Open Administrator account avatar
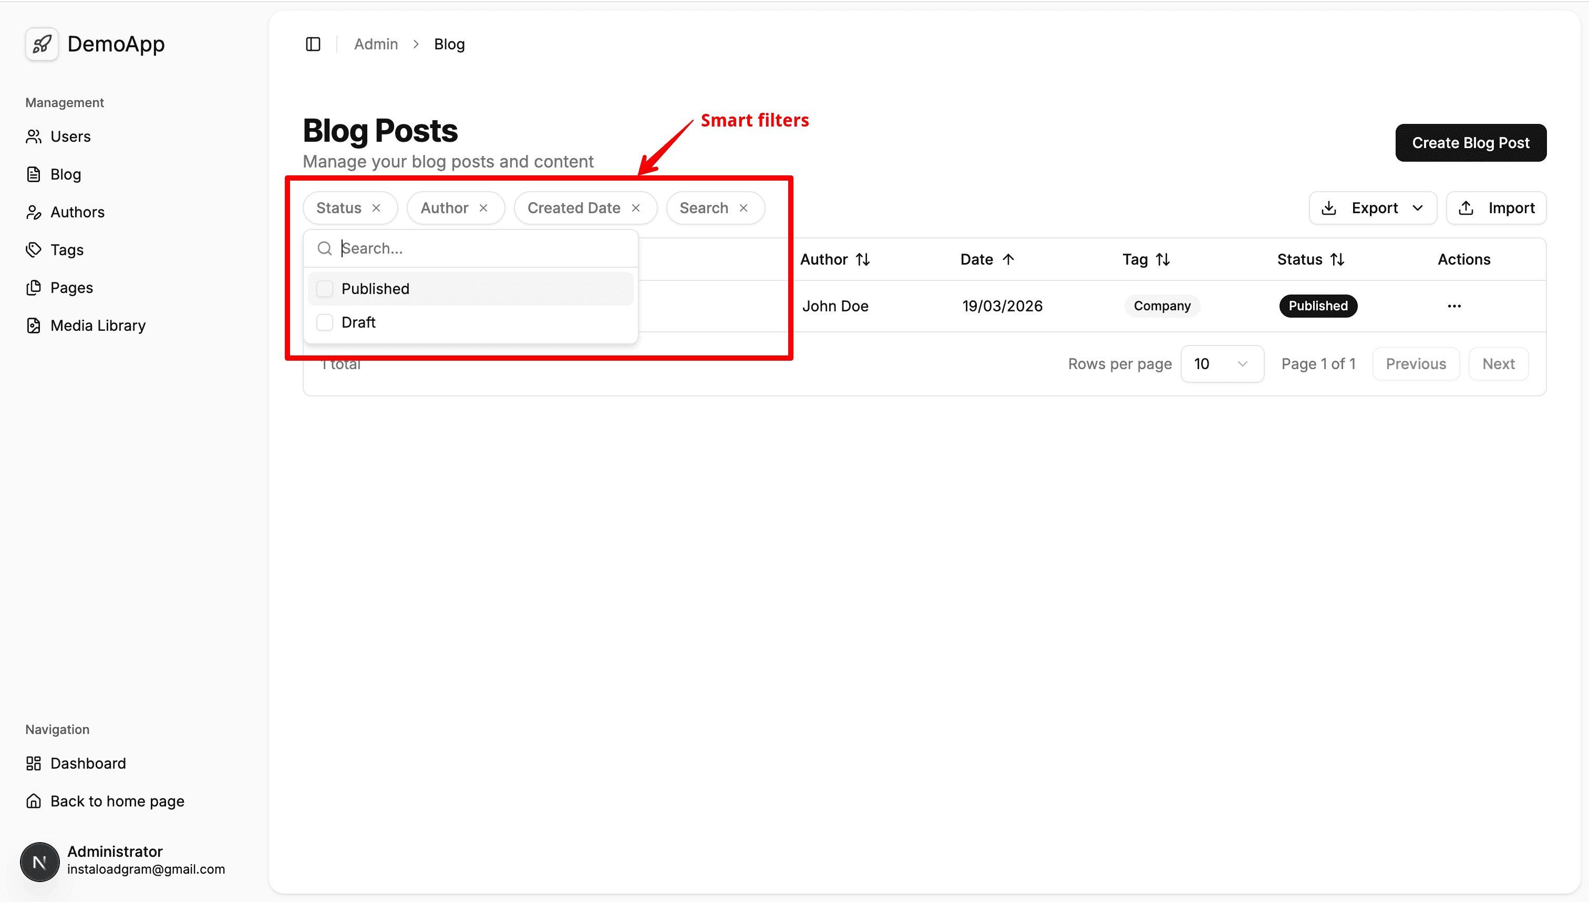 point(40,861)
